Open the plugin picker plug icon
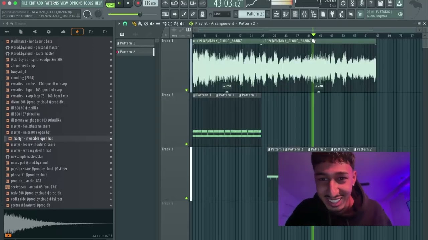 point(332,14)
